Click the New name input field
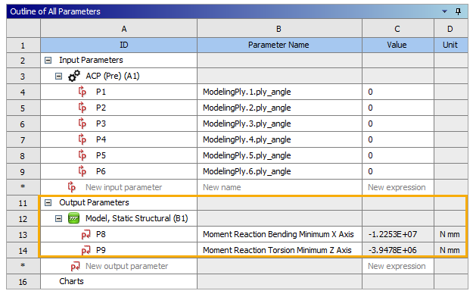The width and height of the screenshot is (473, 294). click(x=279, y=187)
